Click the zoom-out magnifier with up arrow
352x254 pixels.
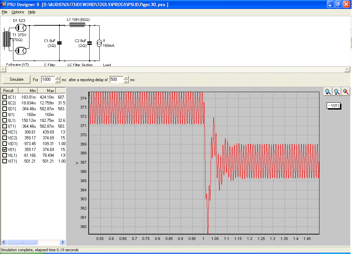click(x=337, y=91)
